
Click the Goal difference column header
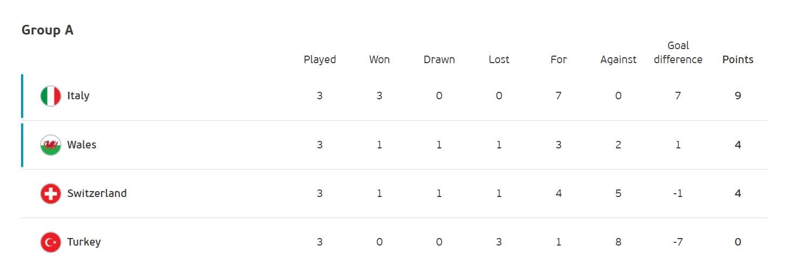(678, 52)
